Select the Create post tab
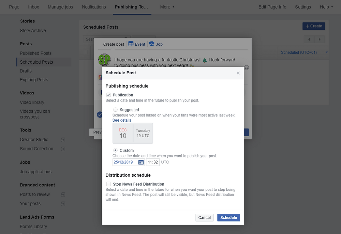This screenshot has height=234, width=341. point(114,44)
